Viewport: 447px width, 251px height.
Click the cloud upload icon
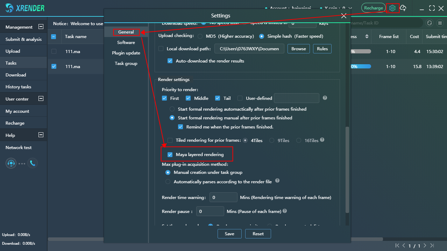(403, 8)
